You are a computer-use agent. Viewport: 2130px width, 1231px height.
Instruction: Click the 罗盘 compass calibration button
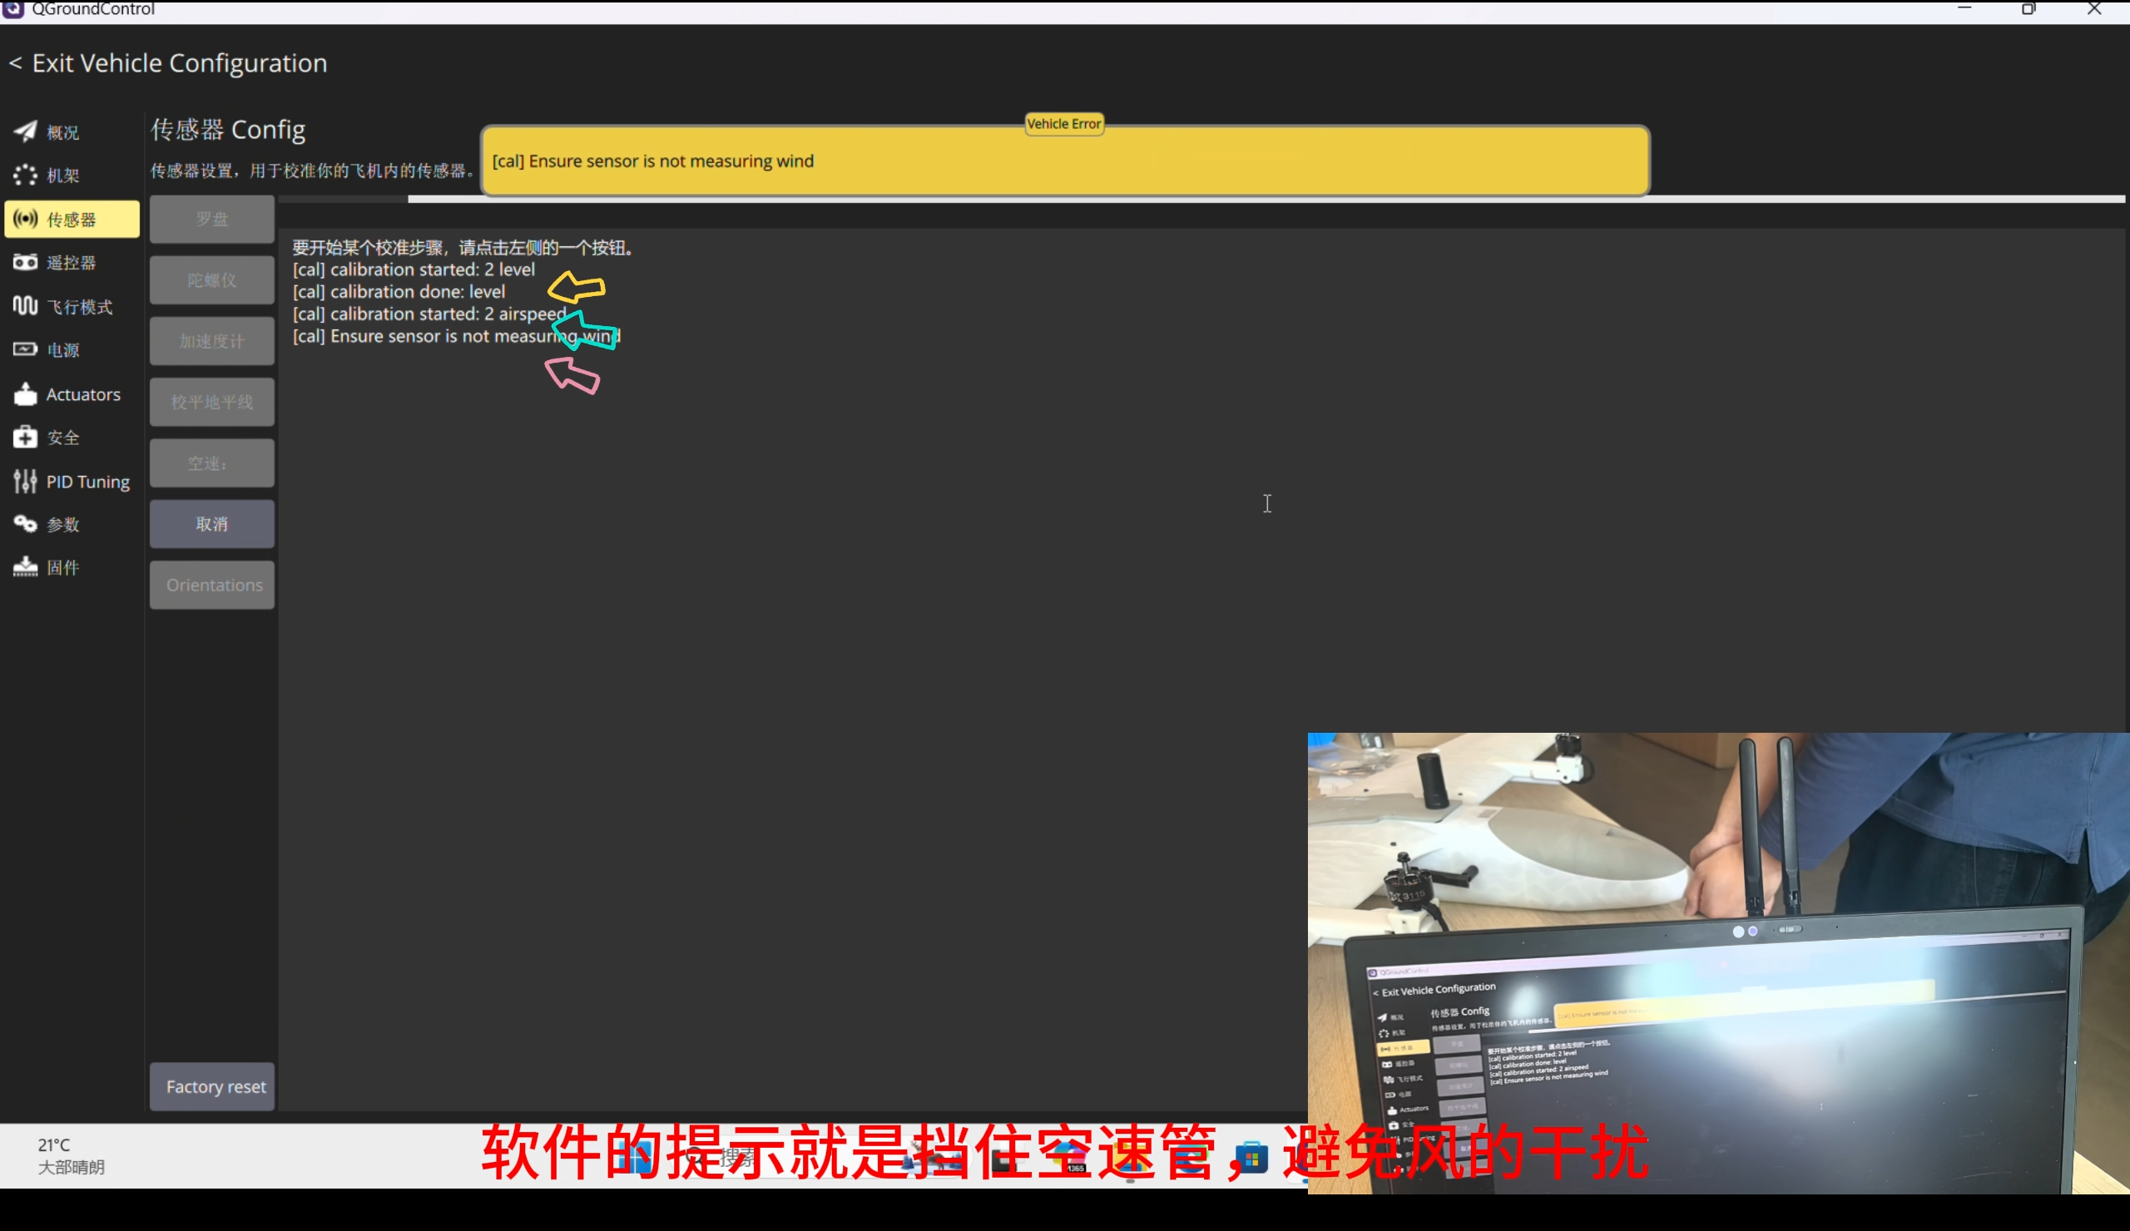coord(212,219)
